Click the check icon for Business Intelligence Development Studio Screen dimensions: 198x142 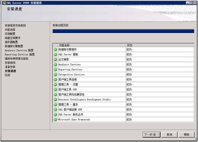55,100
